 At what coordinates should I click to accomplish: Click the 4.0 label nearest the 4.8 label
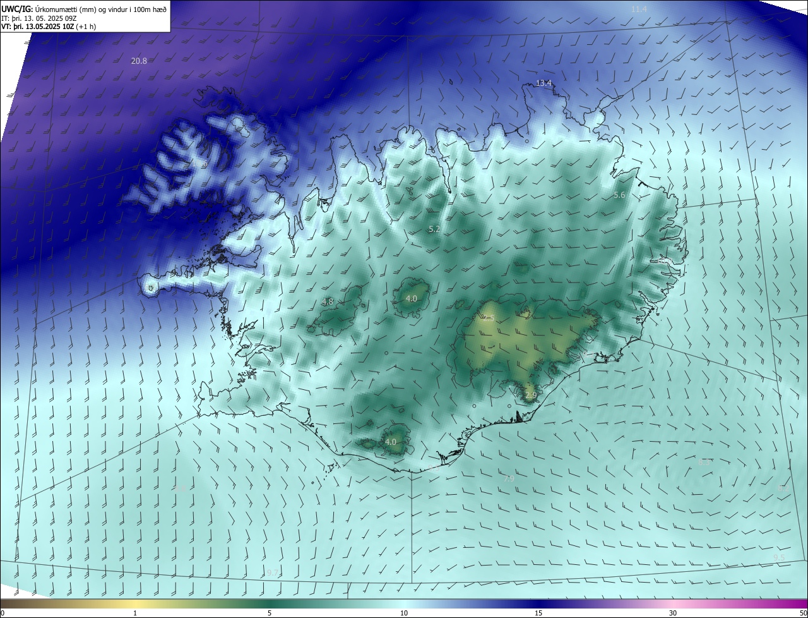coord(412,298)
